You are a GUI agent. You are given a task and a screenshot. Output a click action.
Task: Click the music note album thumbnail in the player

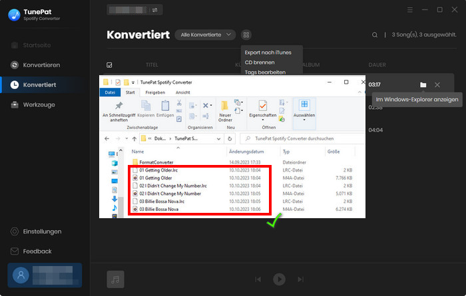click(x=115, y=279)
